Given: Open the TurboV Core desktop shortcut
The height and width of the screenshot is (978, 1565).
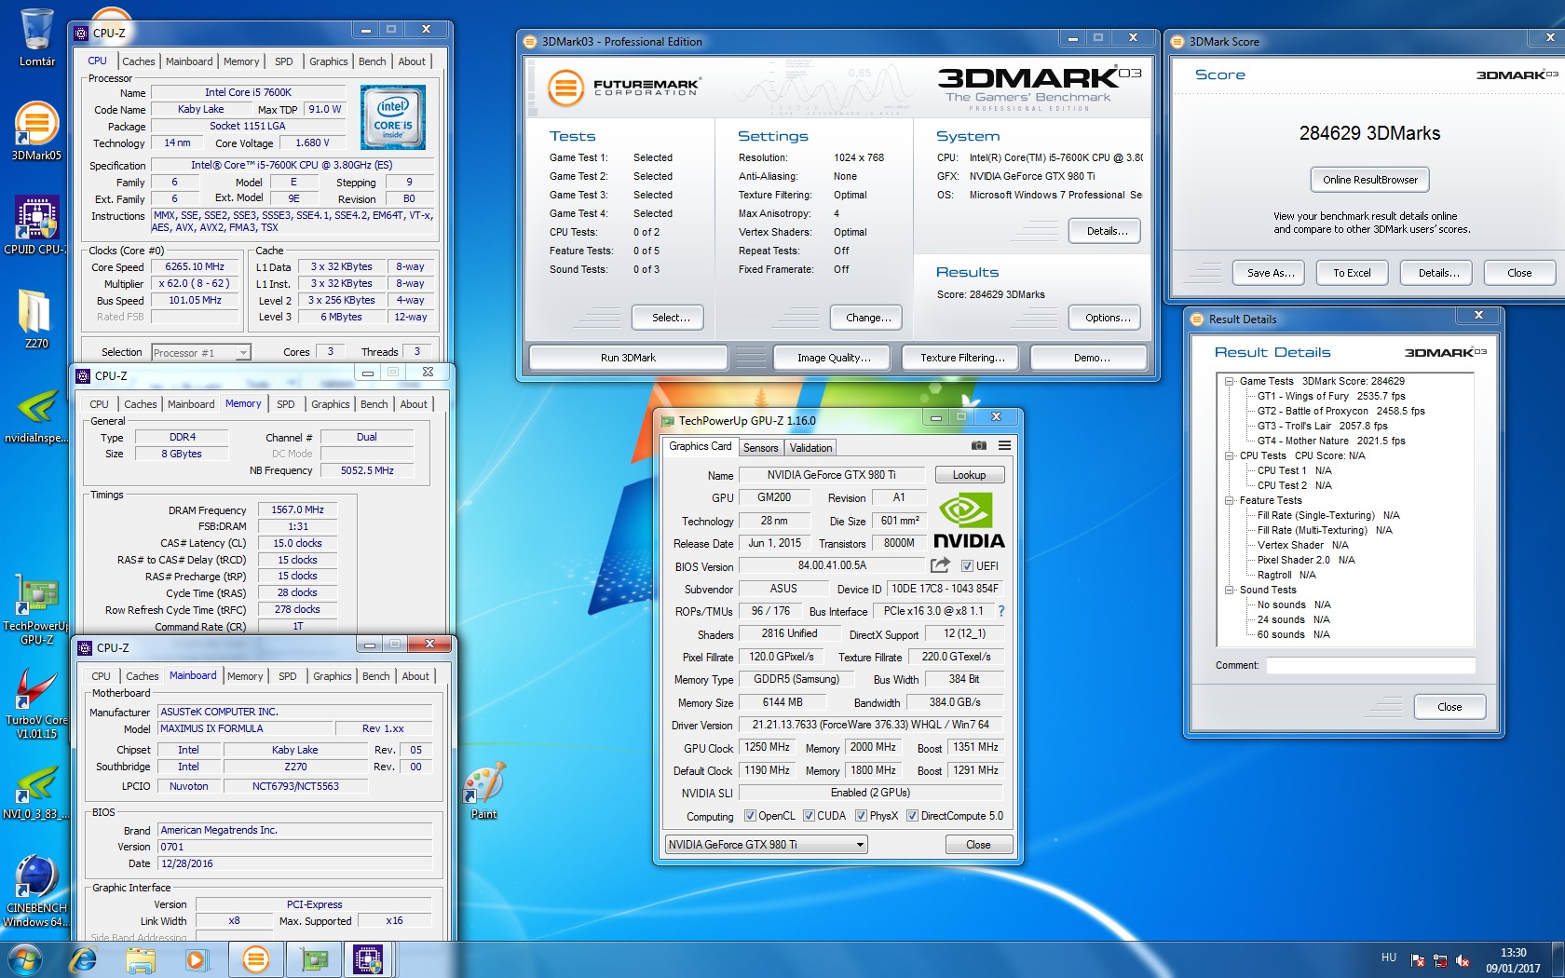Looking at the screenshot, I should pyautogui.click(x=36, y=703).
